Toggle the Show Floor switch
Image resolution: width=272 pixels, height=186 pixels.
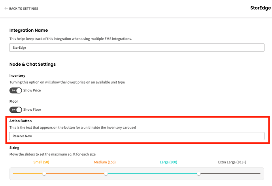[16, 110]
